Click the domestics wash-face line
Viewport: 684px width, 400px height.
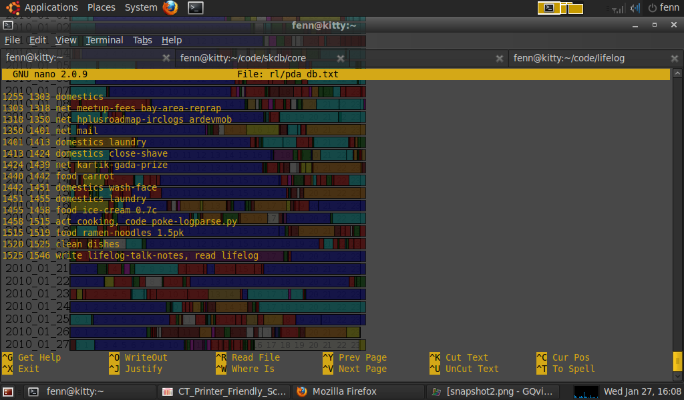pyautogui.click(x=80, y=187)
